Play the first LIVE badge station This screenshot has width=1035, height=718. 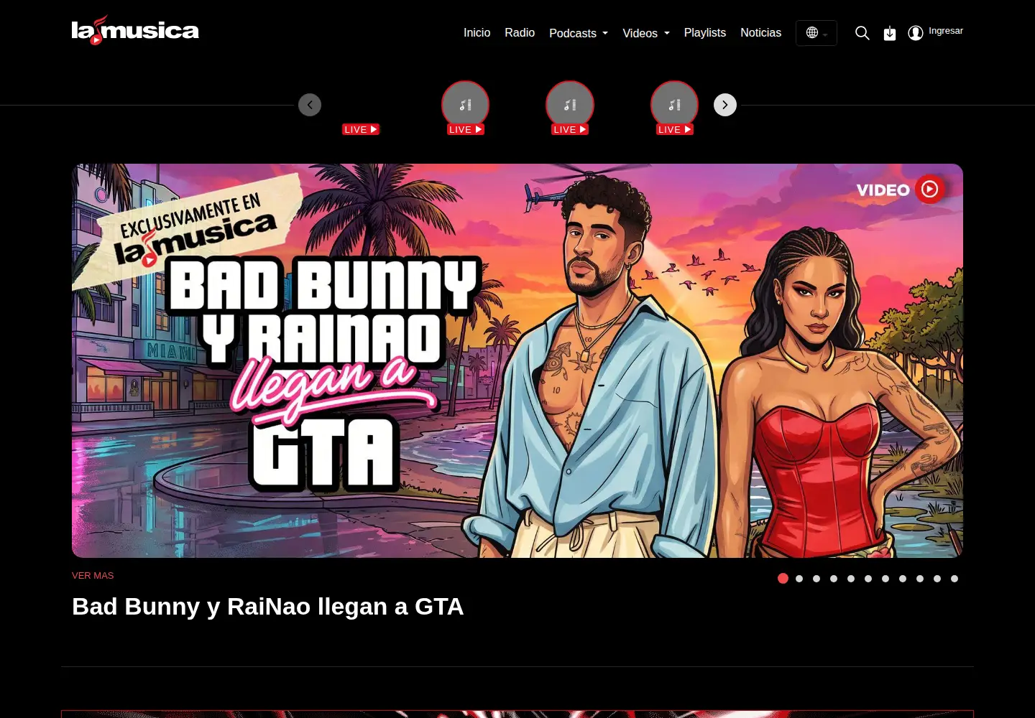361,129
